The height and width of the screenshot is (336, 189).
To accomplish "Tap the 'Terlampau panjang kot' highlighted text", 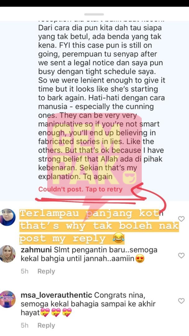I will click(x=90, y=214).
